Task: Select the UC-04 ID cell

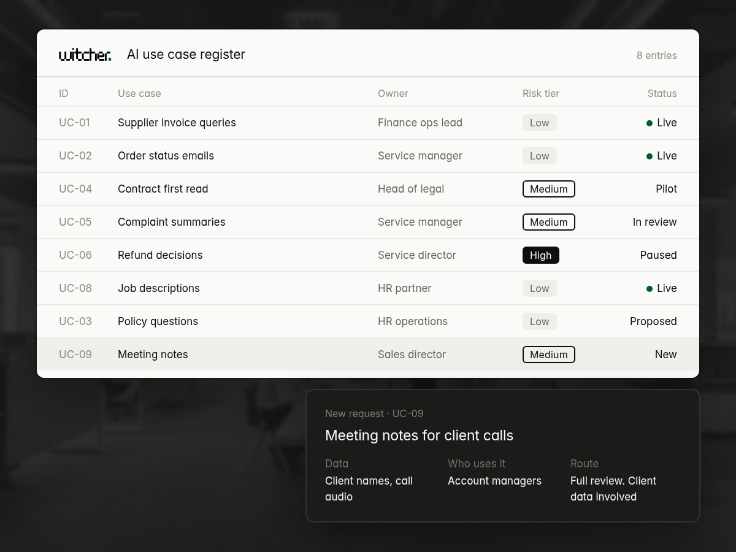Action: pyautogui.click(x=75, y=189)
